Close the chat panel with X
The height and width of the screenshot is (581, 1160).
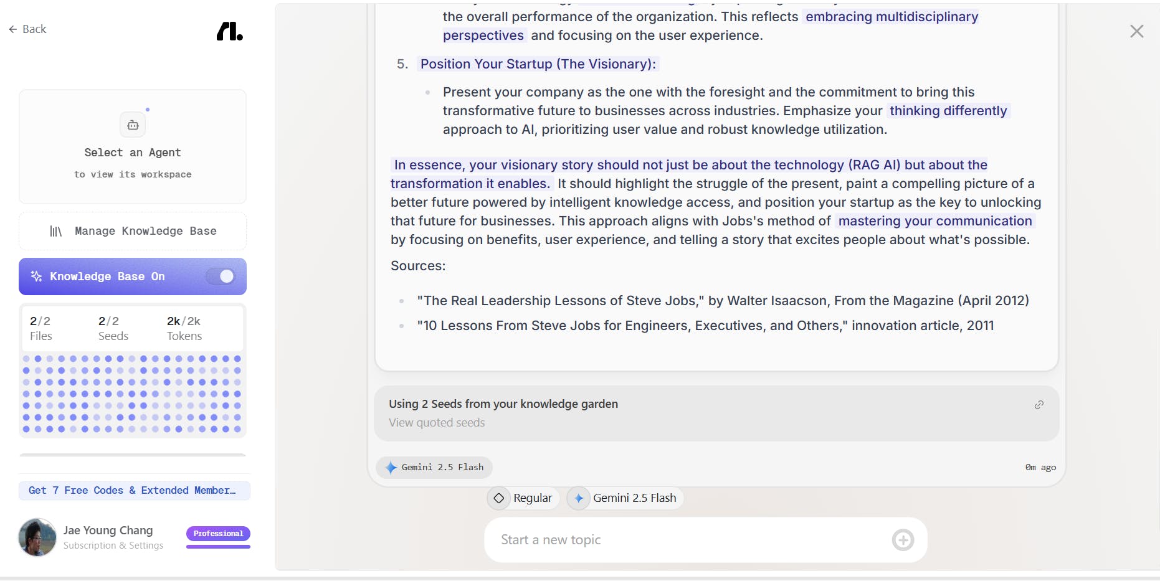1136,31
